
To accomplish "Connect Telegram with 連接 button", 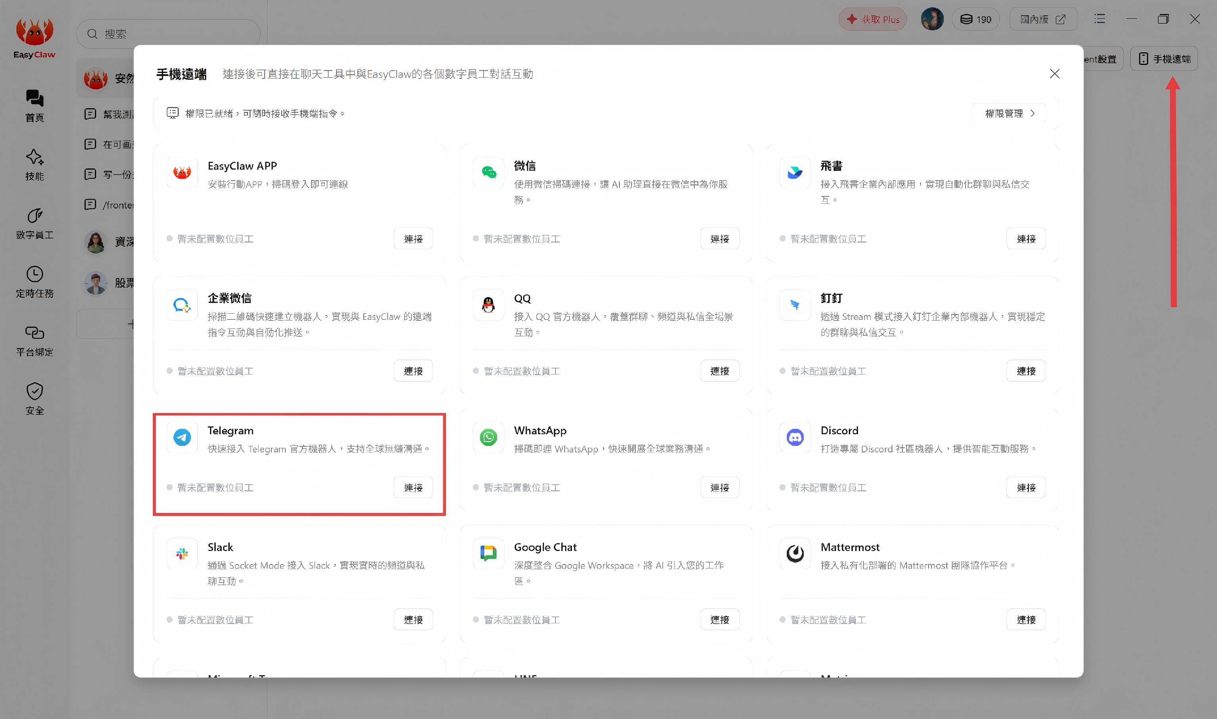I will tap(413, 487).
